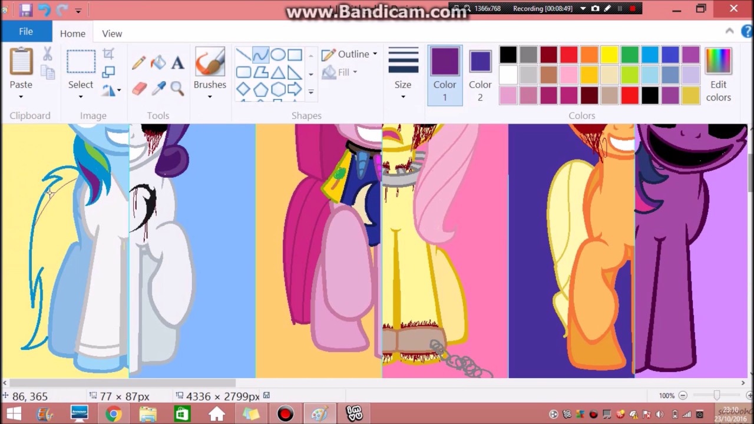Click the Paste clipboard icon

pos(21,62)
